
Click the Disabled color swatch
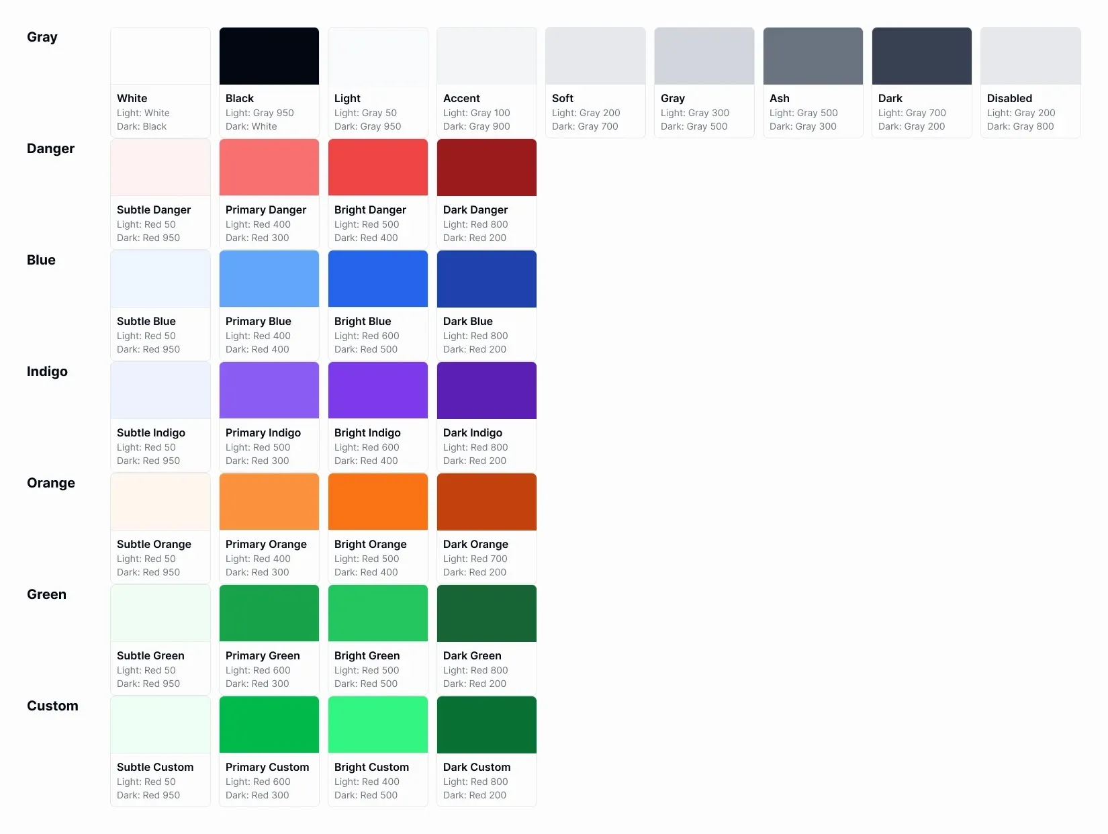click(1031, 56)
